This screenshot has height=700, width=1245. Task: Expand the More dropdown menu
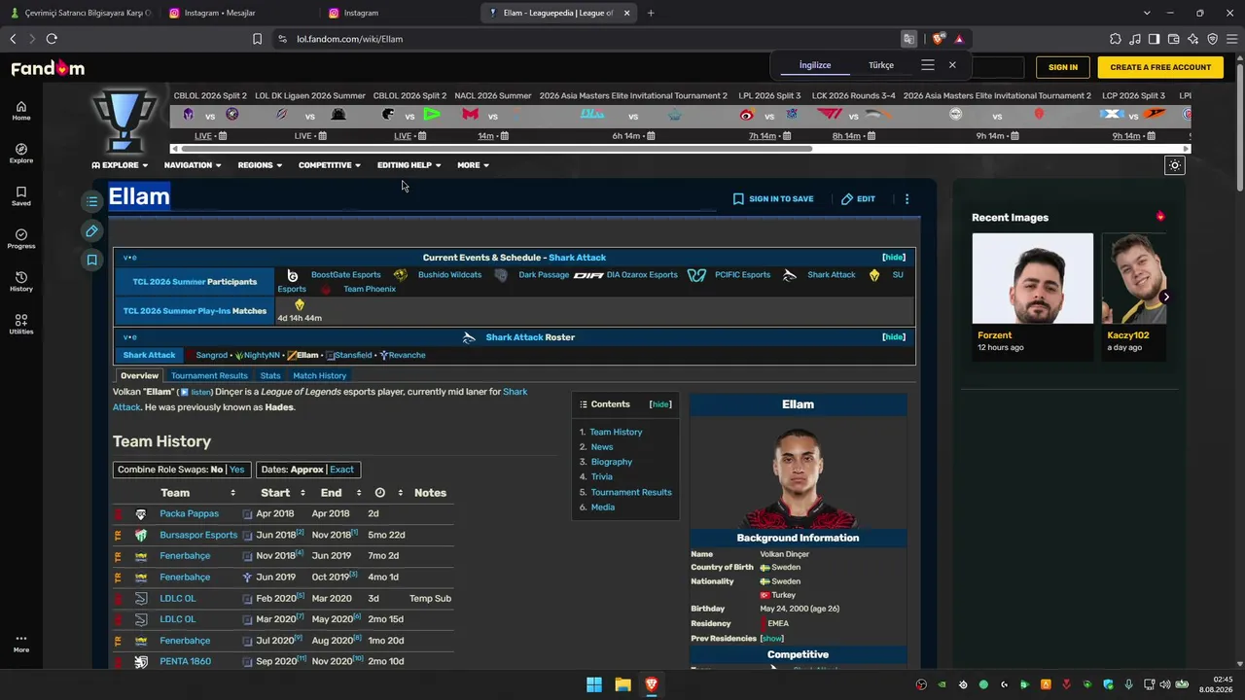473,165
